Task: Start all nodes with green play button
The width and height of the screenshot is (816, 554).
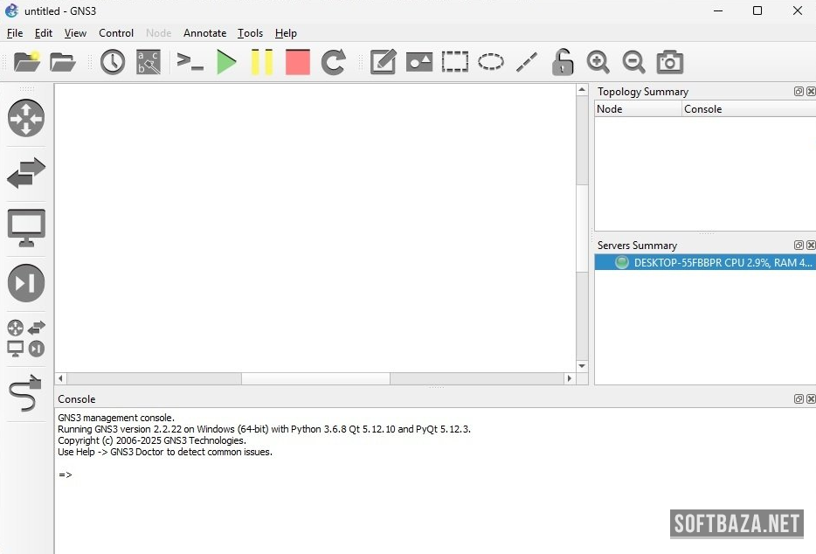Action: pos(226,62)
